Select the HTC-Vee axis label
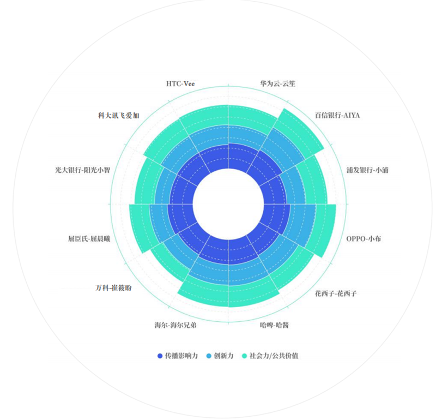Screen dimensions: 436x420 click(x=180, y=83)
